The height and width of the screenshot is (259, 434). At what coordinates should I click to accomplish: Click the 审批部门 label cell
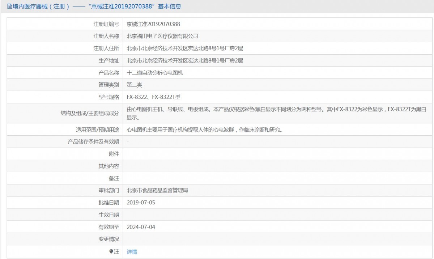coord(65,190)
